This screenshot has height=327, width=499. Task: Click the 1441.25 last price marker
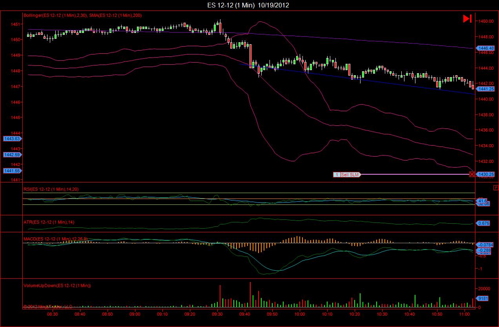click(x=485, y=89)
